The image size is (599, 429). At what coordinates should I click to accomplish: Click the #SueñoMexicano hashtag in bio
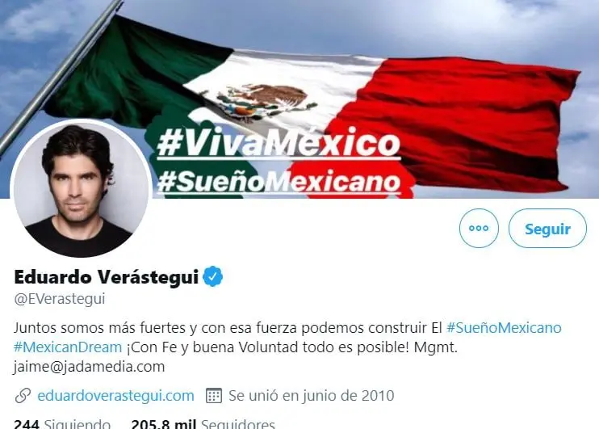coord(504,328)
